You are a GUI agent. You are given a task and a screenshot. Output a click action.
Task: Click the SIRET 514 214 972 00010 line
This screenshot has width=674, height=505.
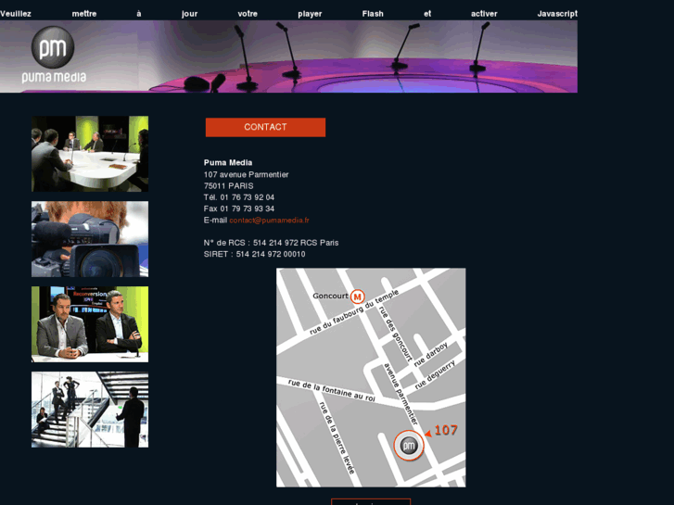click(254, 254)
